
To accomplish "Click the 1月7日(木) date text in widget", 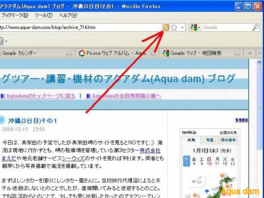I will (x=205, y=150).
